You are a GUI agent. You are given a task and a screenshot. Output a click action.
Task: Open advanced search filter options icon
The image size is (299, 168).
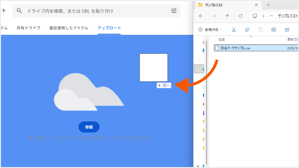(x=174, y=11)
